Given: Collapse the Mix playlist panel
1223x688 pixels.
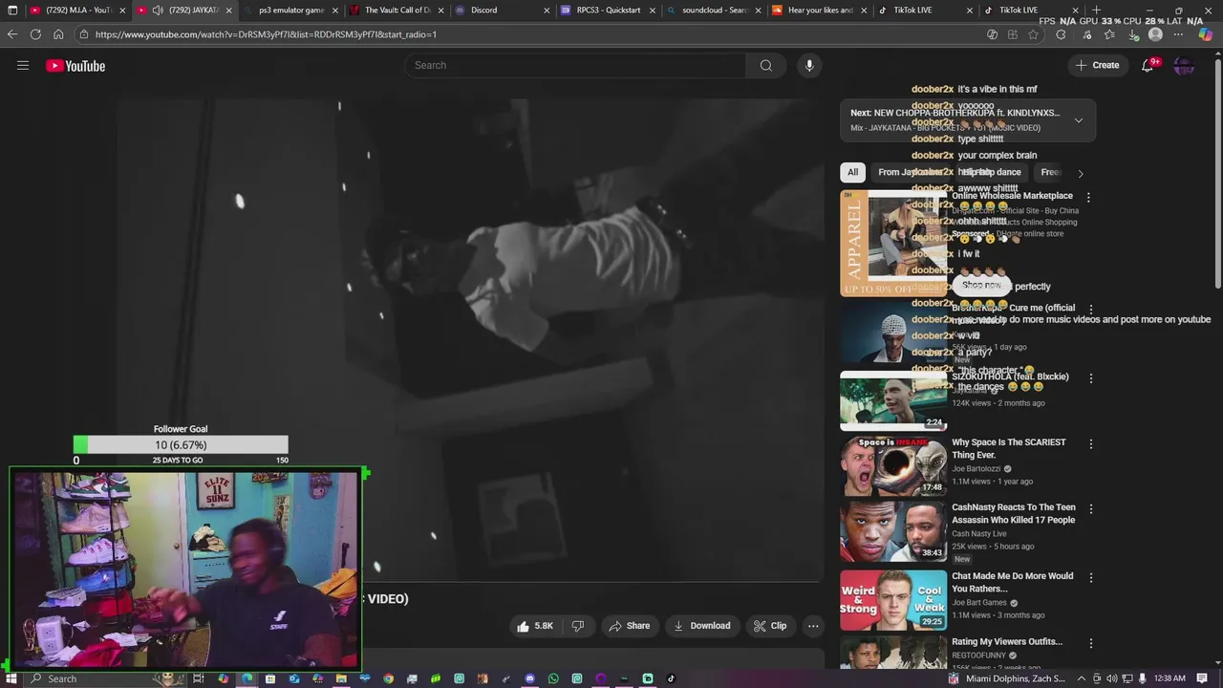Looking at the screenshot, I should pyautogui.click(x=1079, y=120).
